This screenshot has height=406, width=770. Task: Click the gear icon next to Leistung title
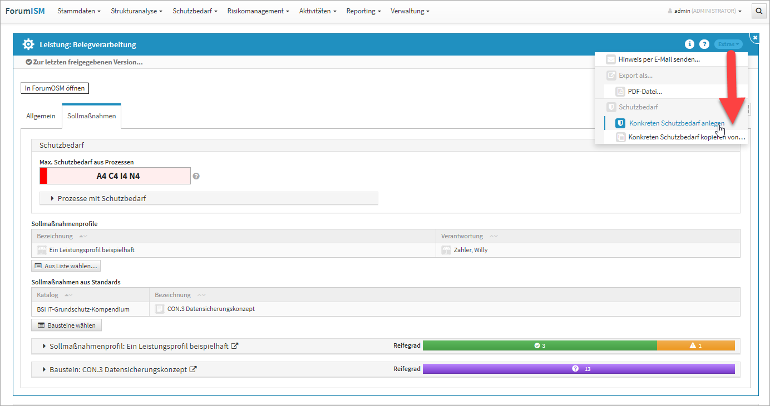(28, 44)
